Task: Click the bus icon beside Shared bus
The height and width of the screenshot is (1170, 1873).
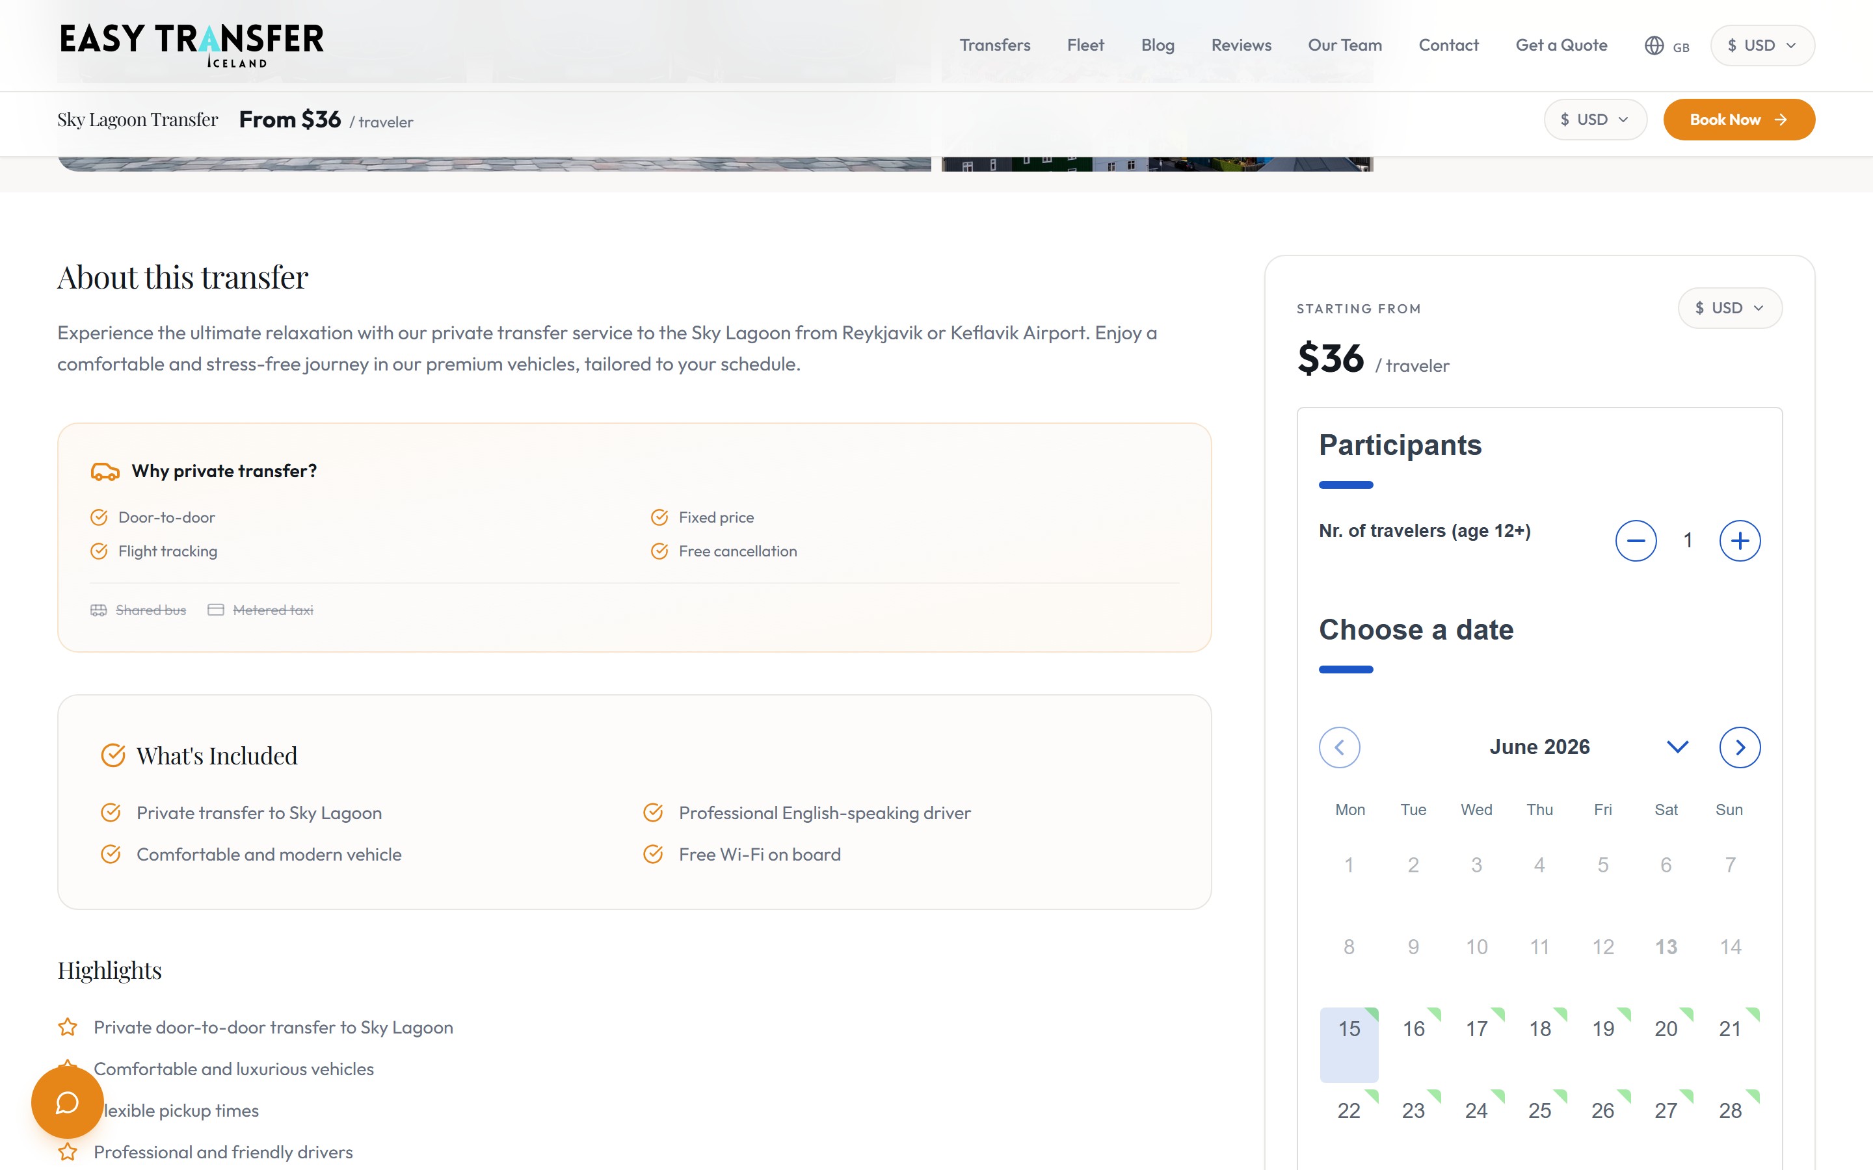Action: click(x=98, y=610)
